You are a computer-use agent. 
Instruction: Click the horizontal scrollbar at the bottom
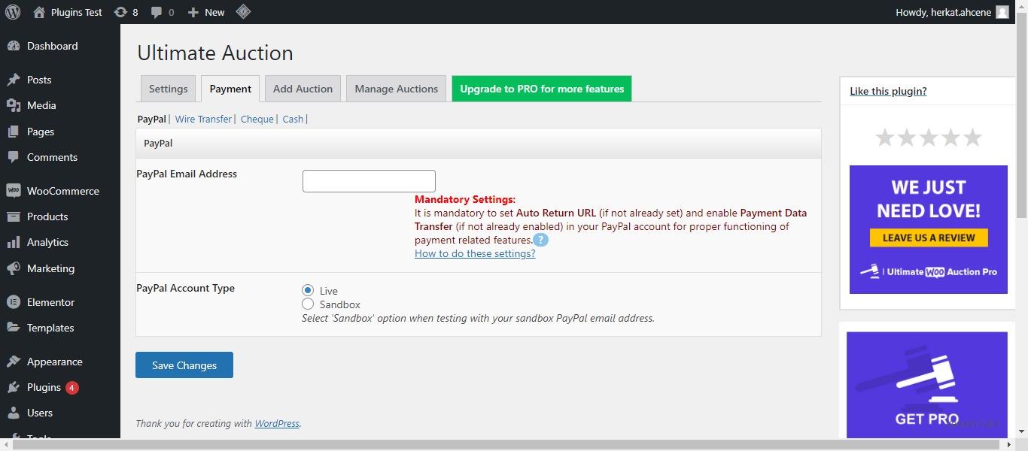point(512,445)
